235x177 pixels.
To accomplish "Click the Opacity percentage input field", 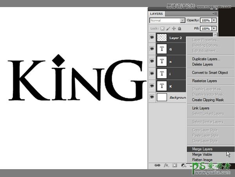I will 206,20.
